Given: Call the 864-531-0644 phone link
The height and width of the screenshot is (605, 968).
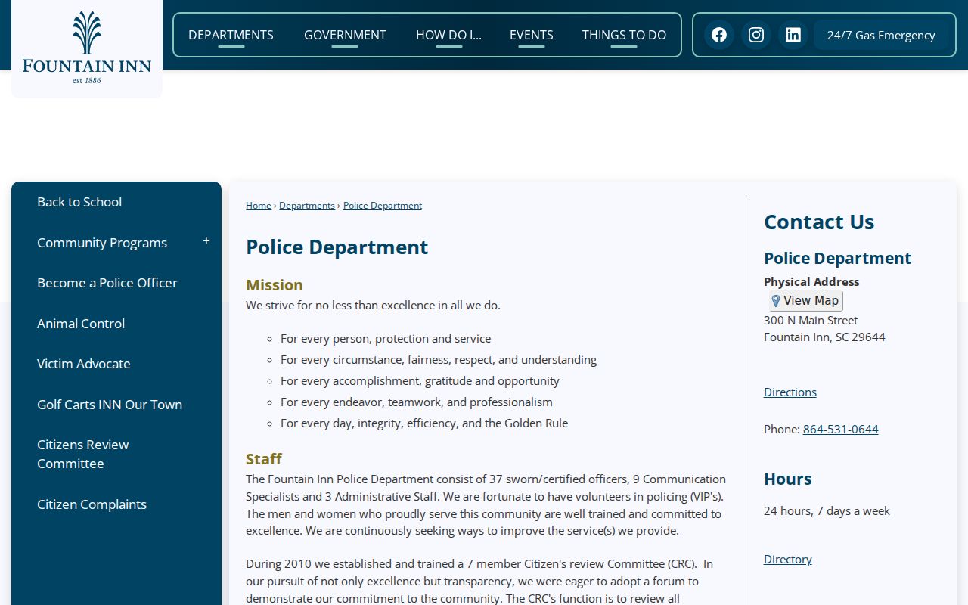Looking at the screenshot, I should point(841,429).
